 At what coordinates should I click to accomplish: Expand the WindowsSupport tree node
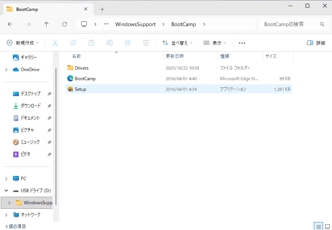coord(9,203)
